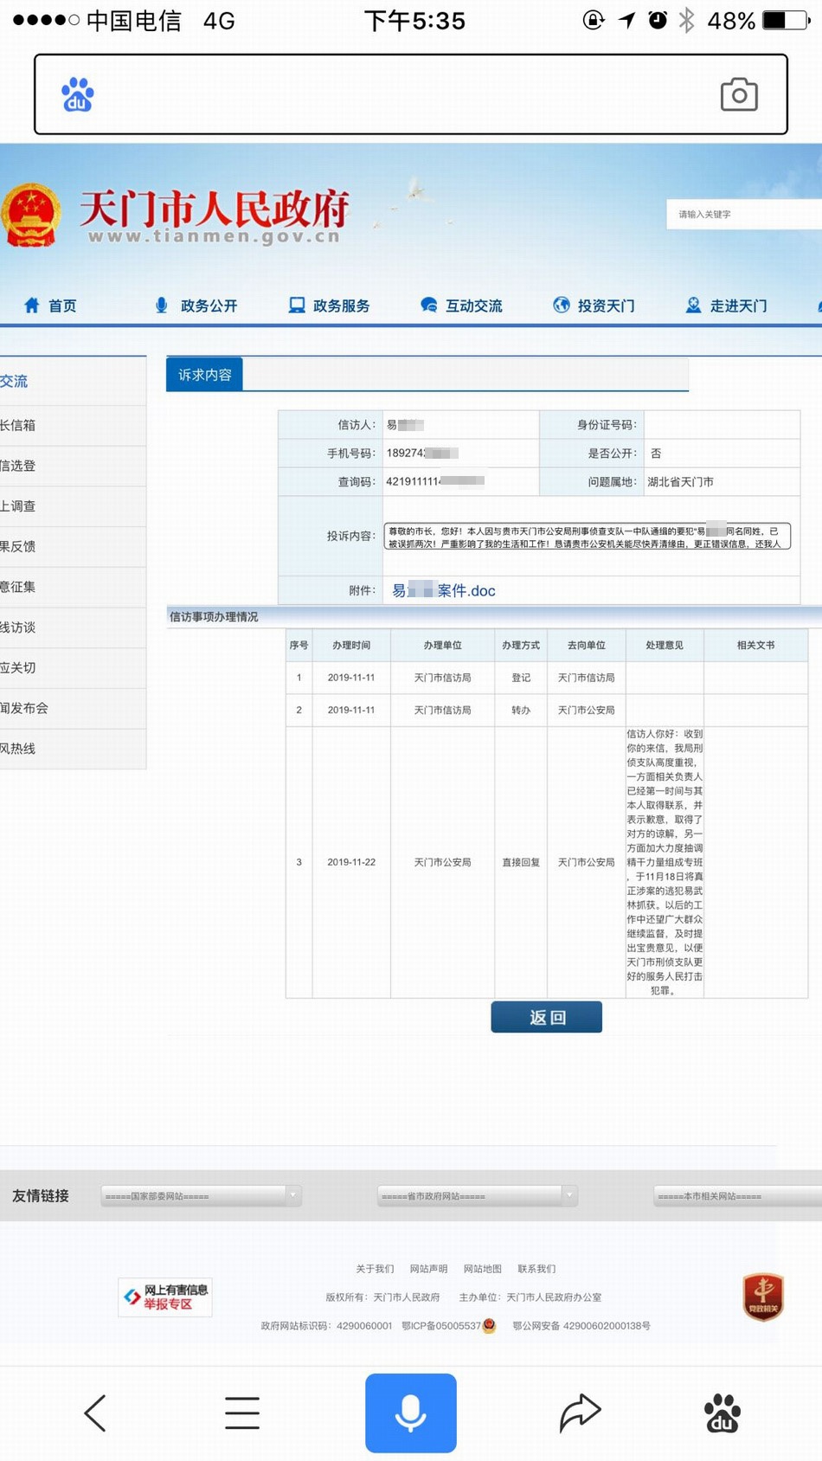
Task: Tap the share arrow icon
Action: coord(580,1413)
